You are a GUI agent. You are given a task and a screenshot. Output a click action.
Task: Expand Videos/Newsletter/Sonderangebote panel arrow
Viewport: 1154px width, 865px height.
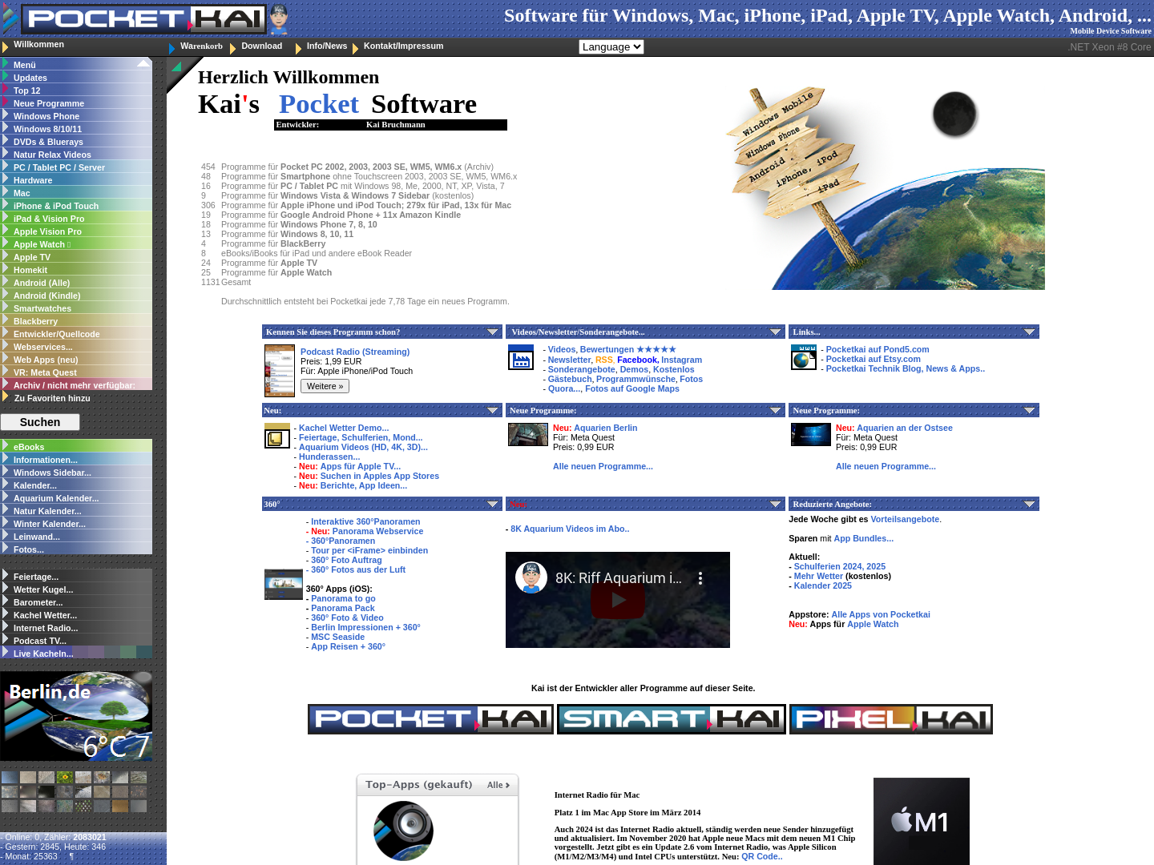[776, 332]
